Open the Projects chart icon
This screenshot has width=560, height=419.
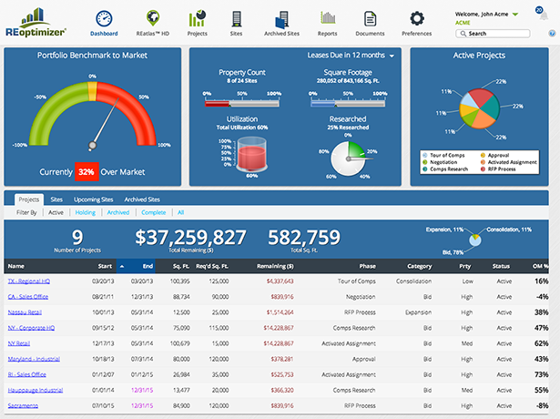[198, 18]
